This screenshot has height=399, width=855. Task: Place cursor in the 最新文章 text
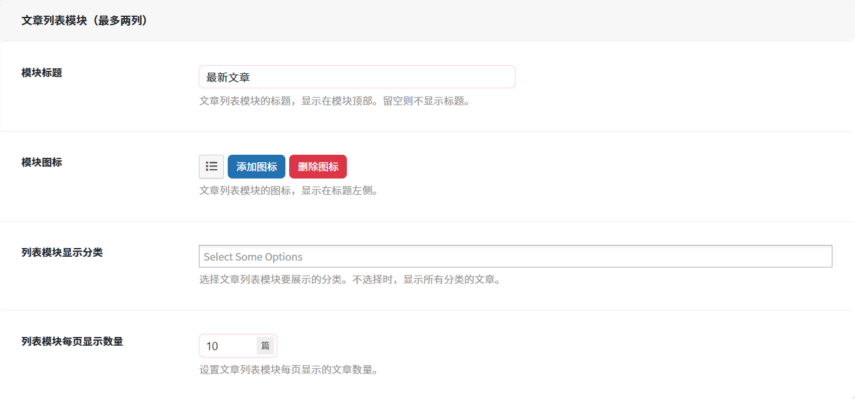pyautogui.click(x=228, y=77)
